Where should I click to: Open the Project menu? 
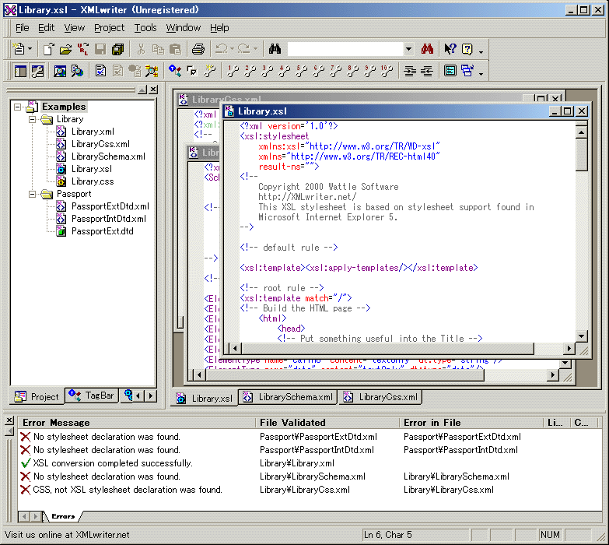point(109,27)
